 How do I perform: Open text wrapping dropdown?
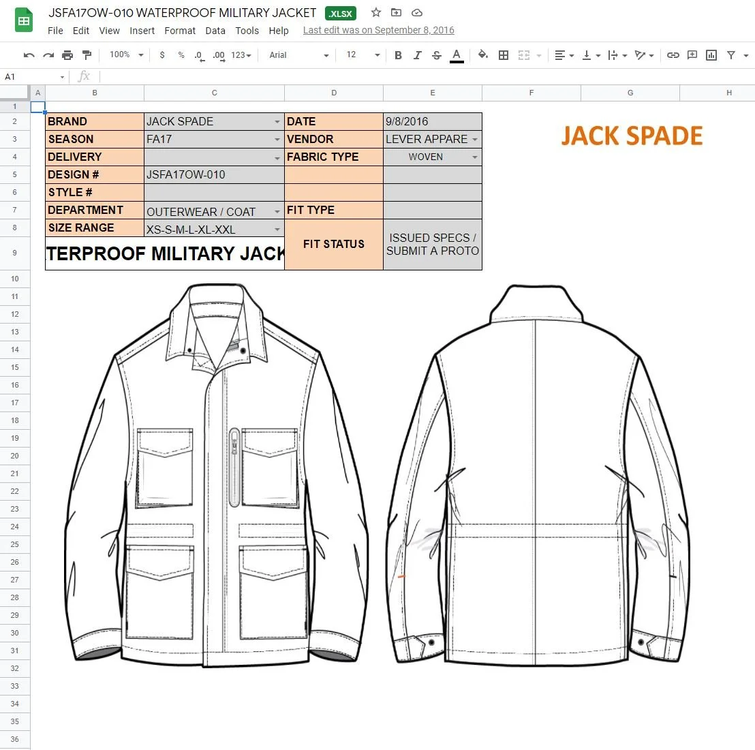point(617,55)
